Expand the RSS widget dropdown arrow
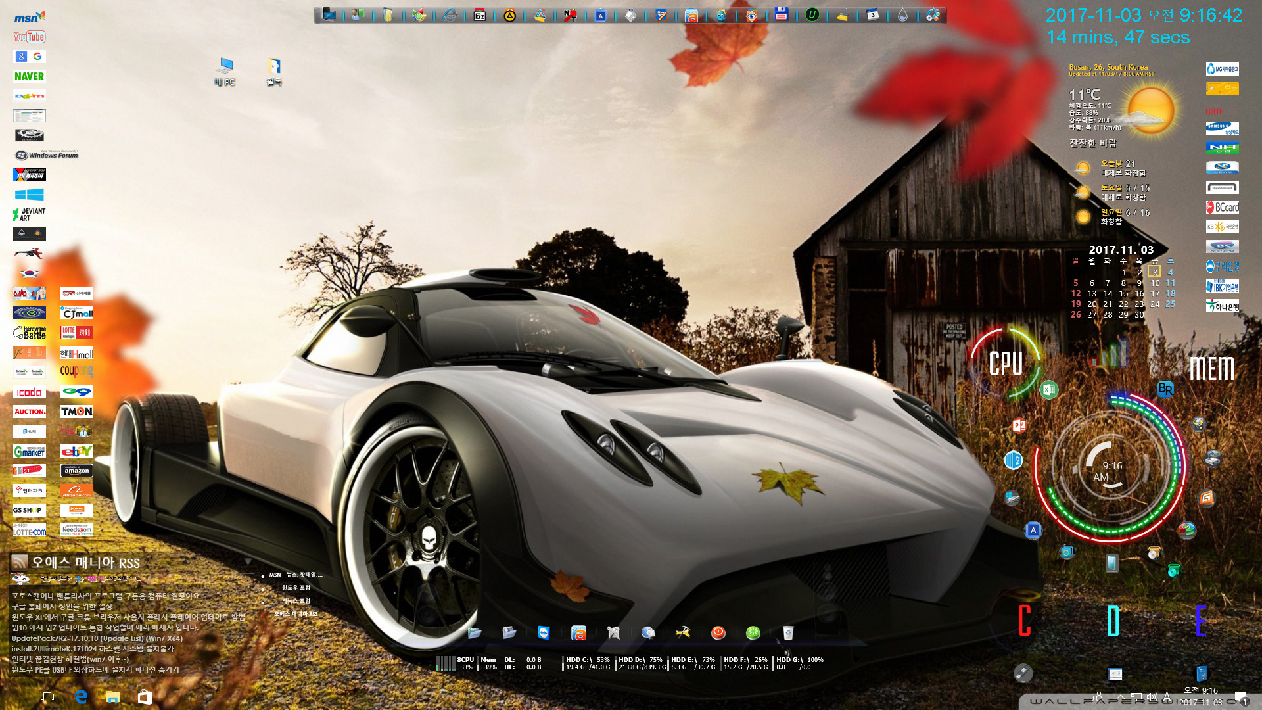1262x710 pixels. (x=248, y=561)
